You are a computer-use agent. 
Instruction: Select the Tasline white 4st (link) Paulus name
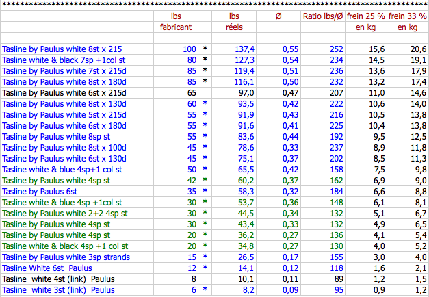point(58,279)
